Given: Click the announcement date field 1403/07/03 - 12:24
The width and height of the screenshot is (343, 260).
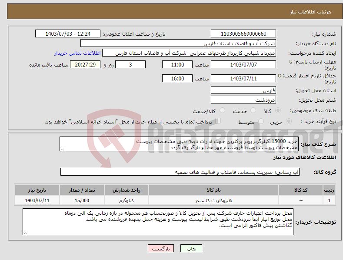Looking at the screenshot, I should [x=68, y=34].
